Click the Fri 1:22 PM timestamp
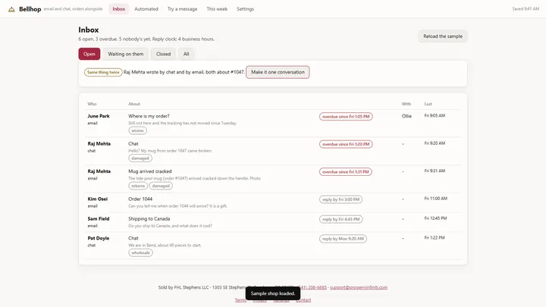The width and height of the screenshot is (546, 307). pos(435,238)
